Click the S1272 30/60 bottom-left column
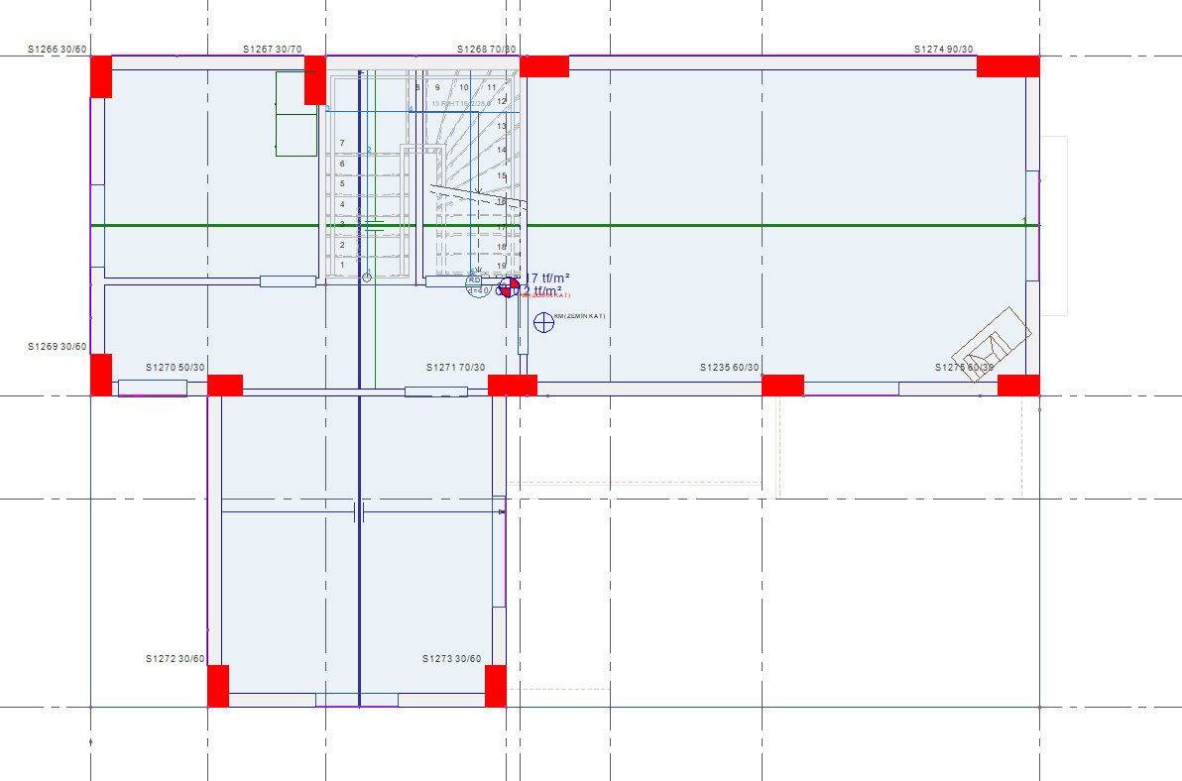This screenshot has height=781, width=1182. [x=218, y=686]
